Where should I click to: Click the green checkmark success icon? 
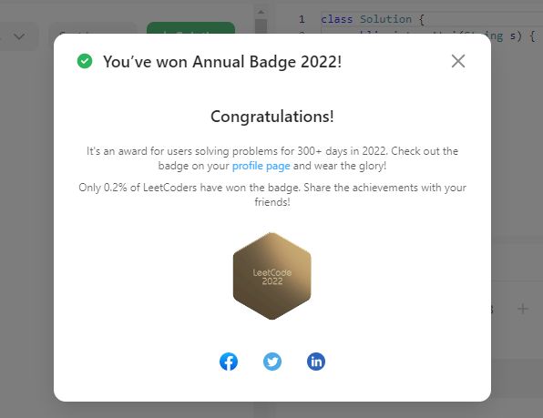click(x=85, y=61)
